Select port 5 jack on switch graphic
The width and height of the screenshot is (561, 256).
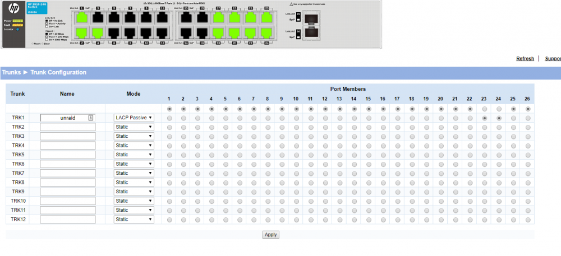pos(114,17)
